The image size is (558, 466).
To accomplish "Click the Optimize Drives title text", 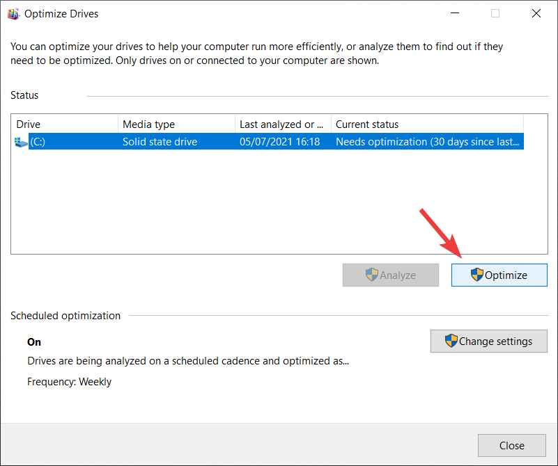I will (61, 13).
